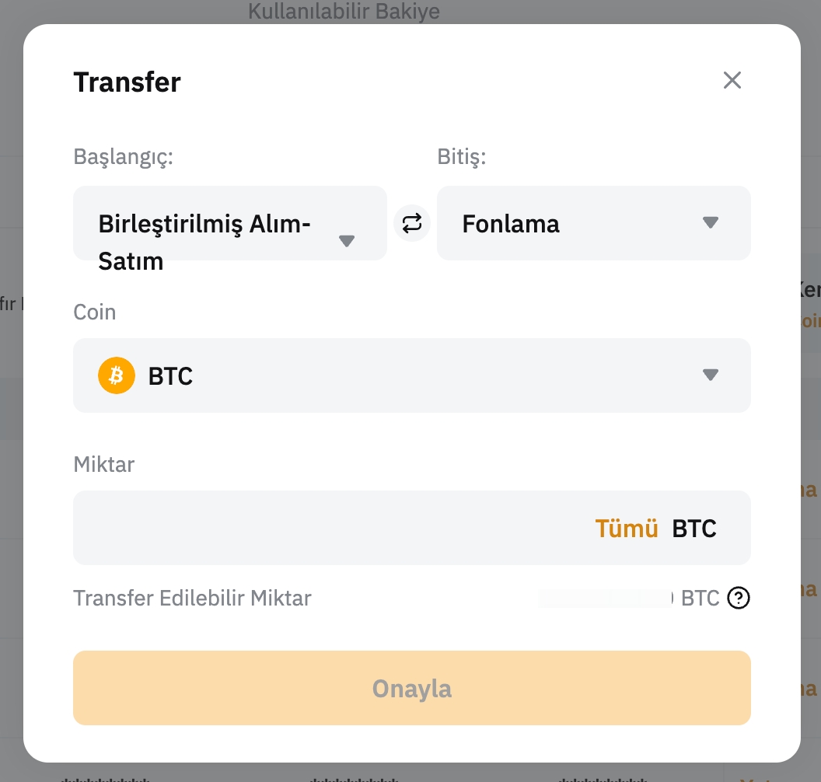Click the BTC text in the coin selector
Viewport: 821px width, 782px height.
(170, 376)
